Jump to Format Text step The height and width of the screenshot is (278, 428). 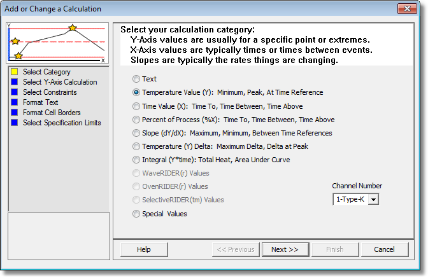point(40,102)
